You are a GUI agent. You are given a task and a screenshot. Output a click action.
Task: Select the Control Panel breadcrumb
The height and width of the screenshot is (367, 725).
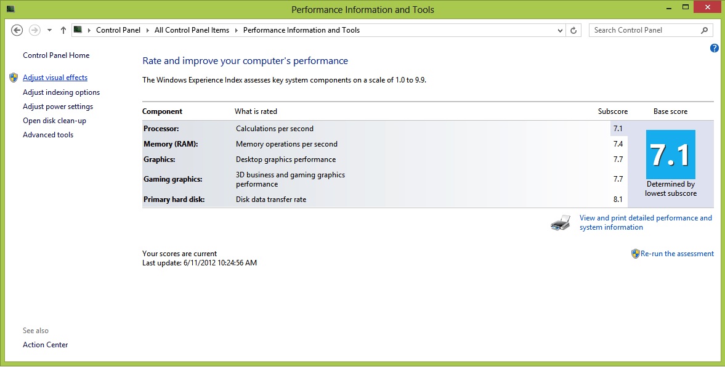coord(118,30)
